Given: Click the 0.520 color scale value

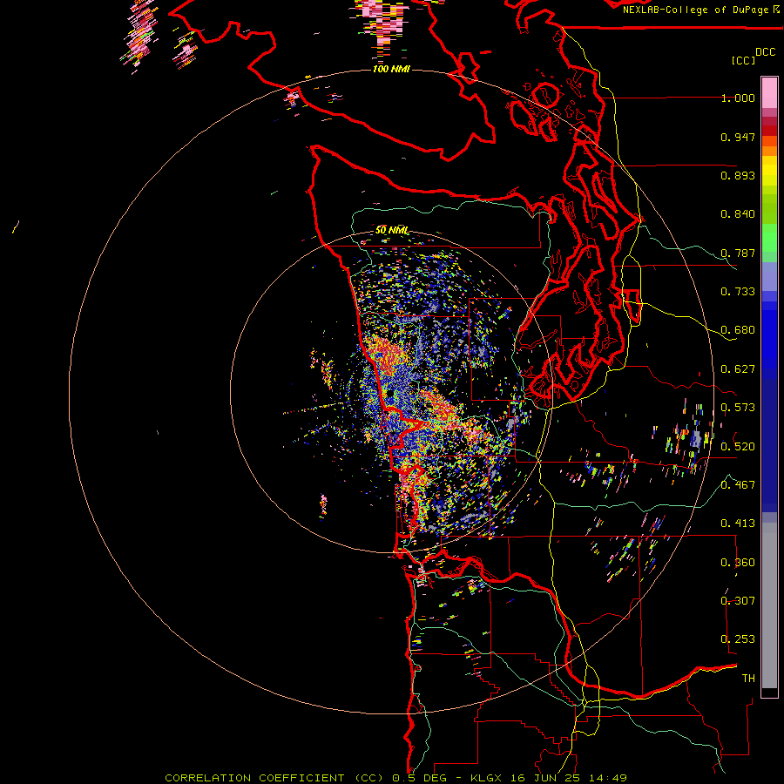Looking at the screenshot, I should [x=738, y=446].
